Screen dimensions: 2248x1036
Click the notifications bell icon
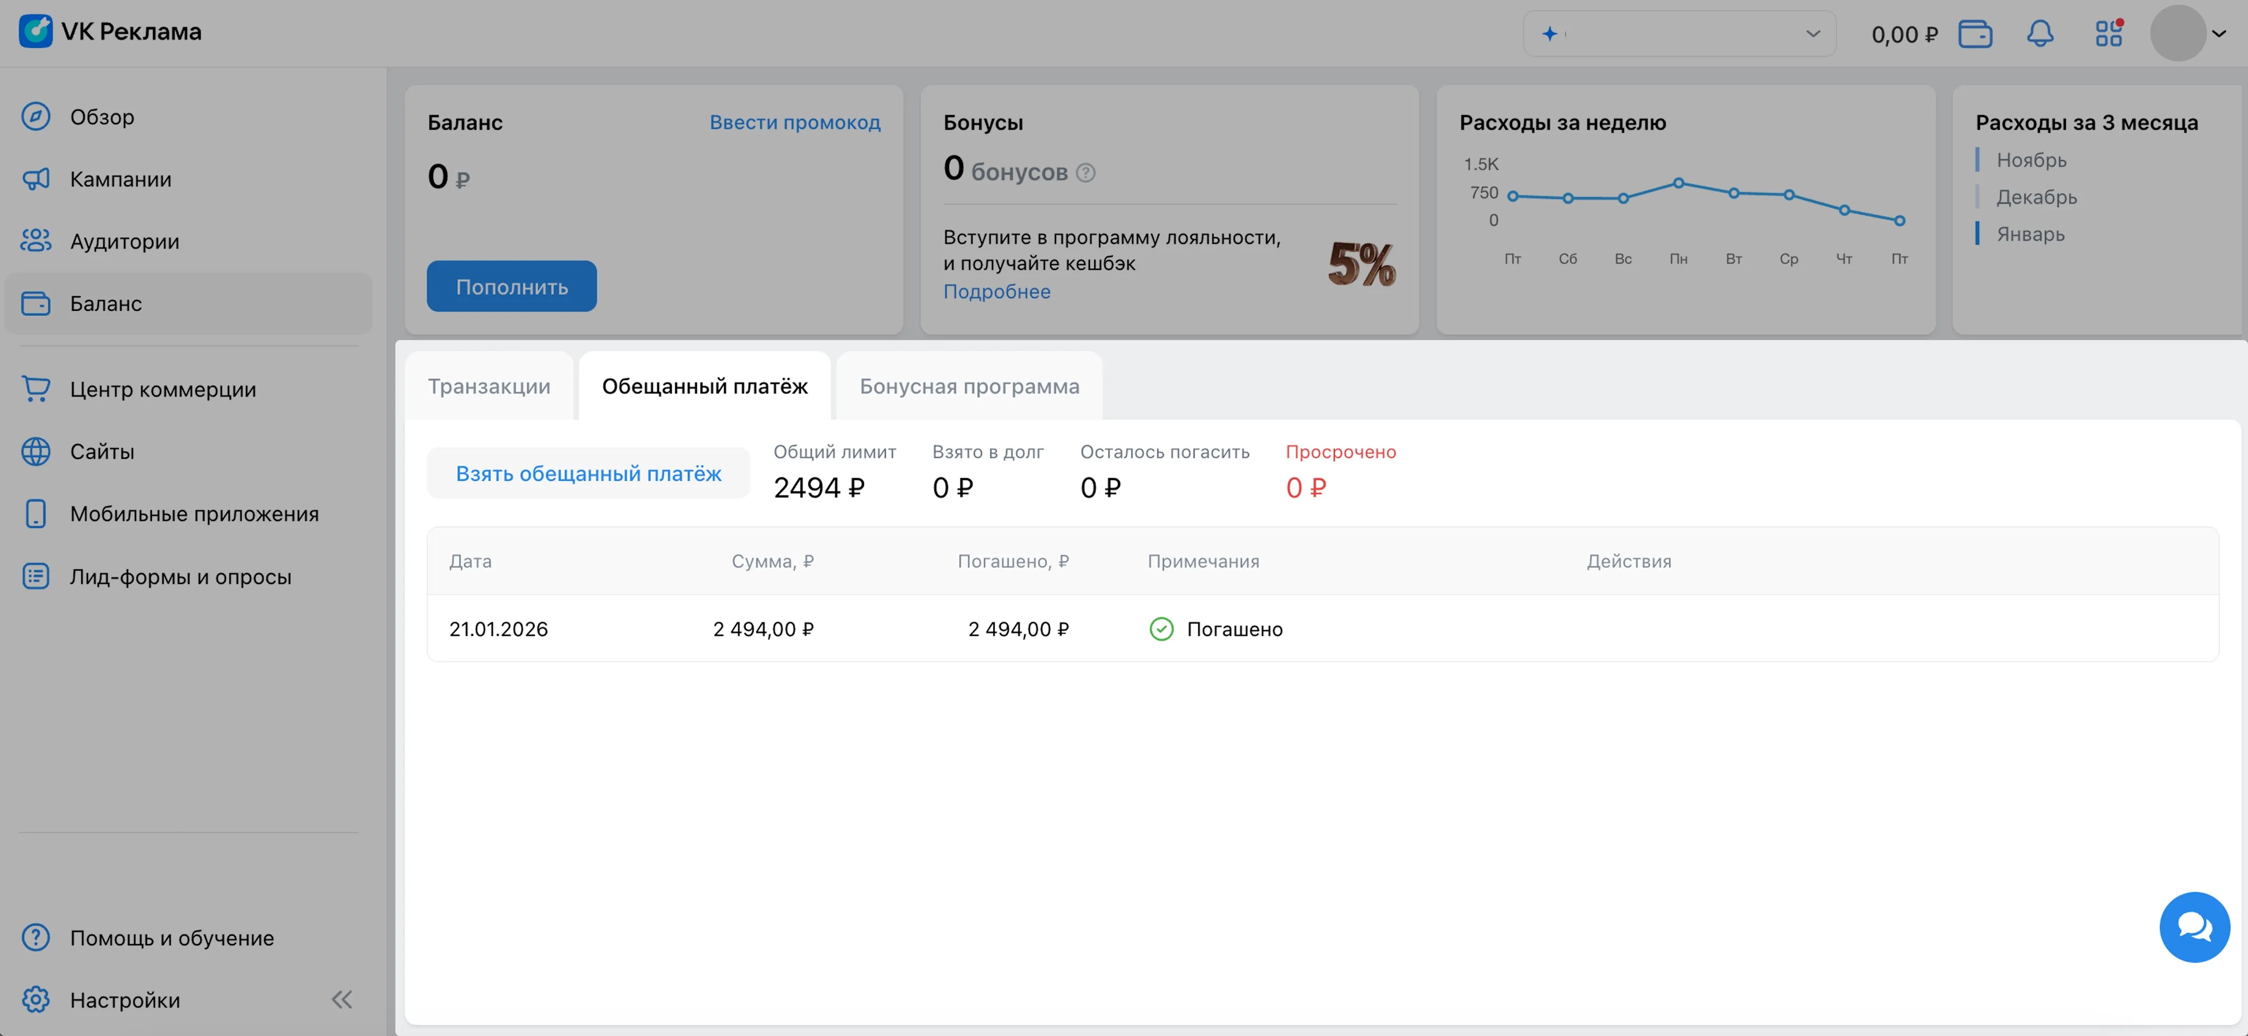[2040, 34]
